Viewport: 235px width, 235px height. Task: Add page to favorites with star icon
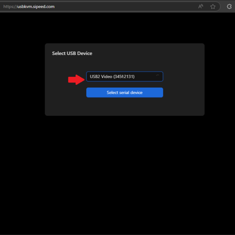point(213,6)
